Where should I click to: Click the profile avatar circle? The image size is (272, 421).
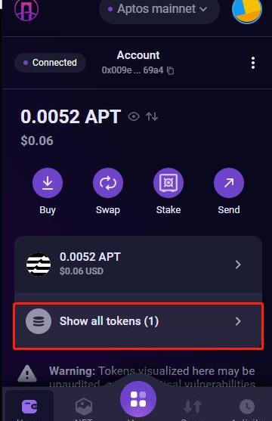(x=247, y=11)
